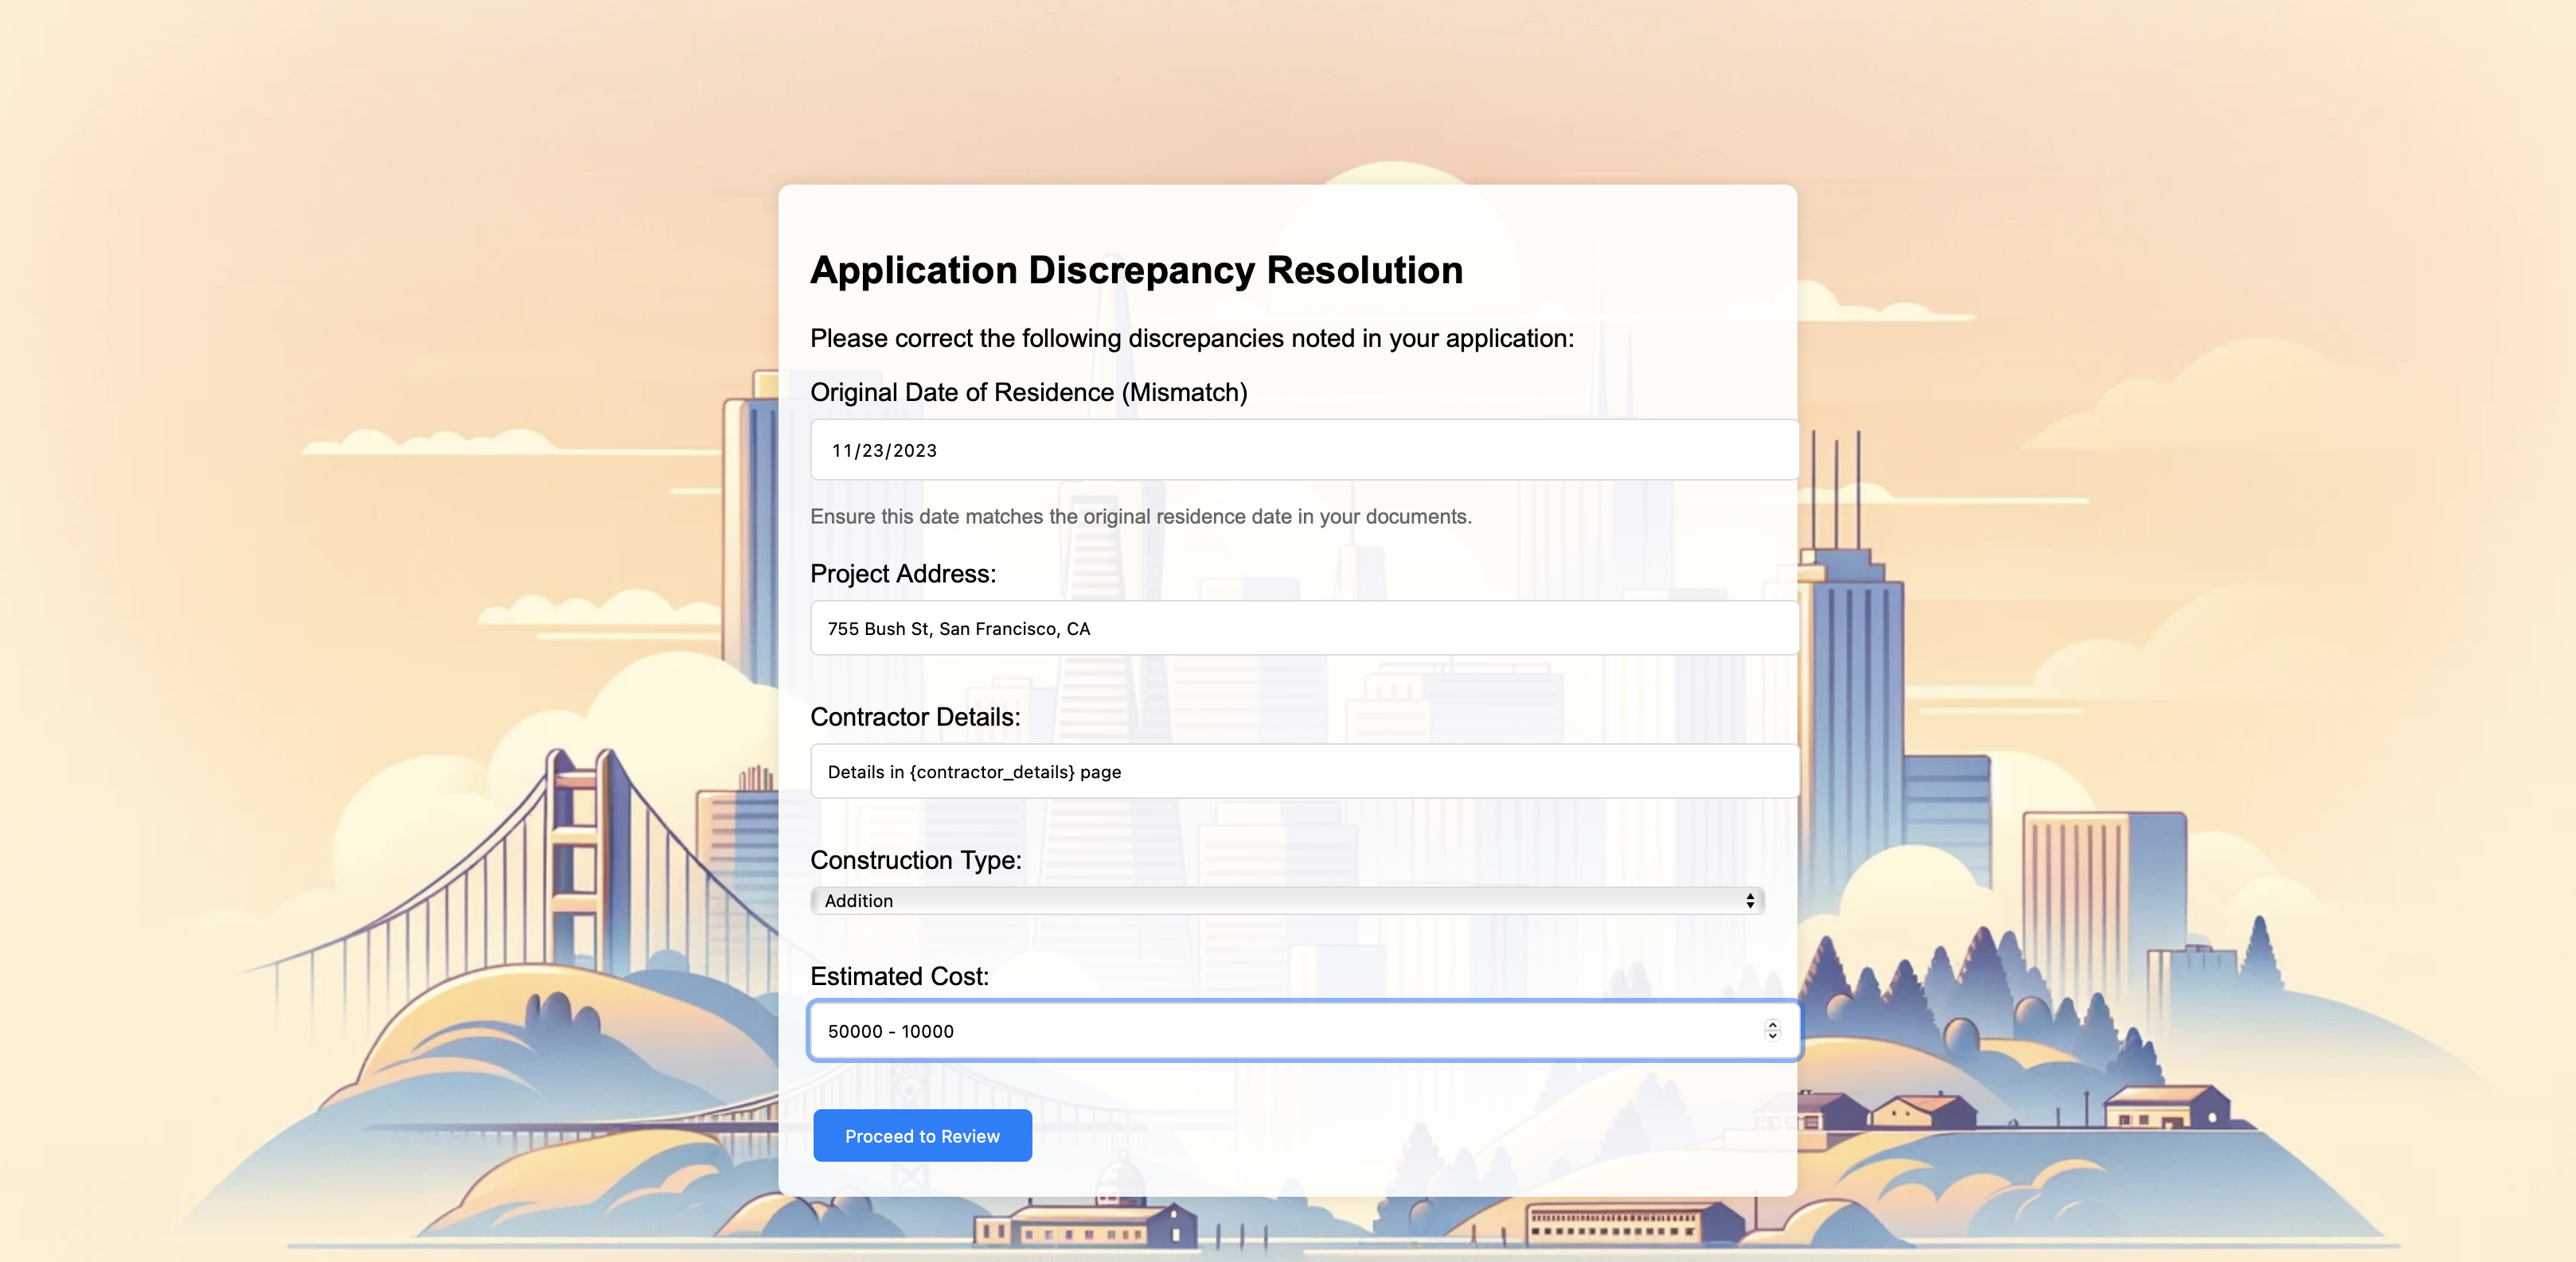Click the 'Contractor Details:' label
Image resolution: width=2576 pixels, height=1262 pixels.
pyautogui.click(x=914, y=716)
